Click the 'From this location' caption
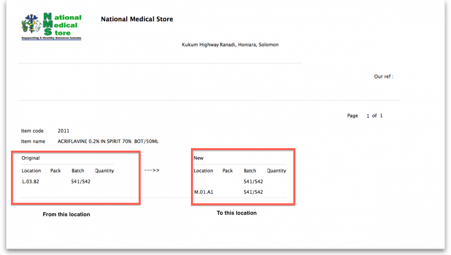The height and width of the screenshot is (255, 451). (x=66, y=215)
